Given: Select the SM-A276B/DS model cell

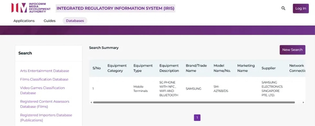Looking at the screenshot, I should (220, 89).
